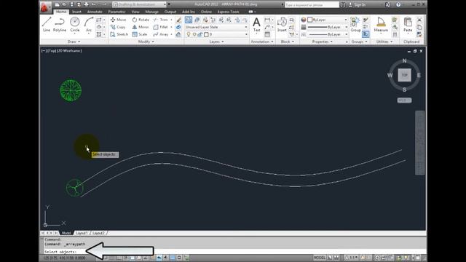466x262 pixels.
Task: Switch to the Parametric ribbon tab
Action: pos(116,12)
